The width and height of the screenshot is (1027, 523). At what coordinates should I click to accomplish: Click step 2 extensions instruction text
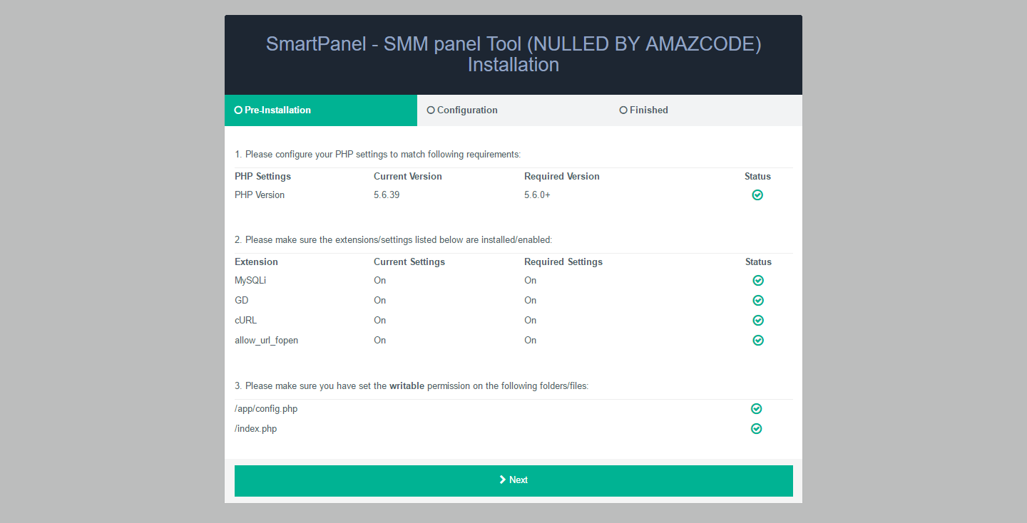click(x=394, y=239)
